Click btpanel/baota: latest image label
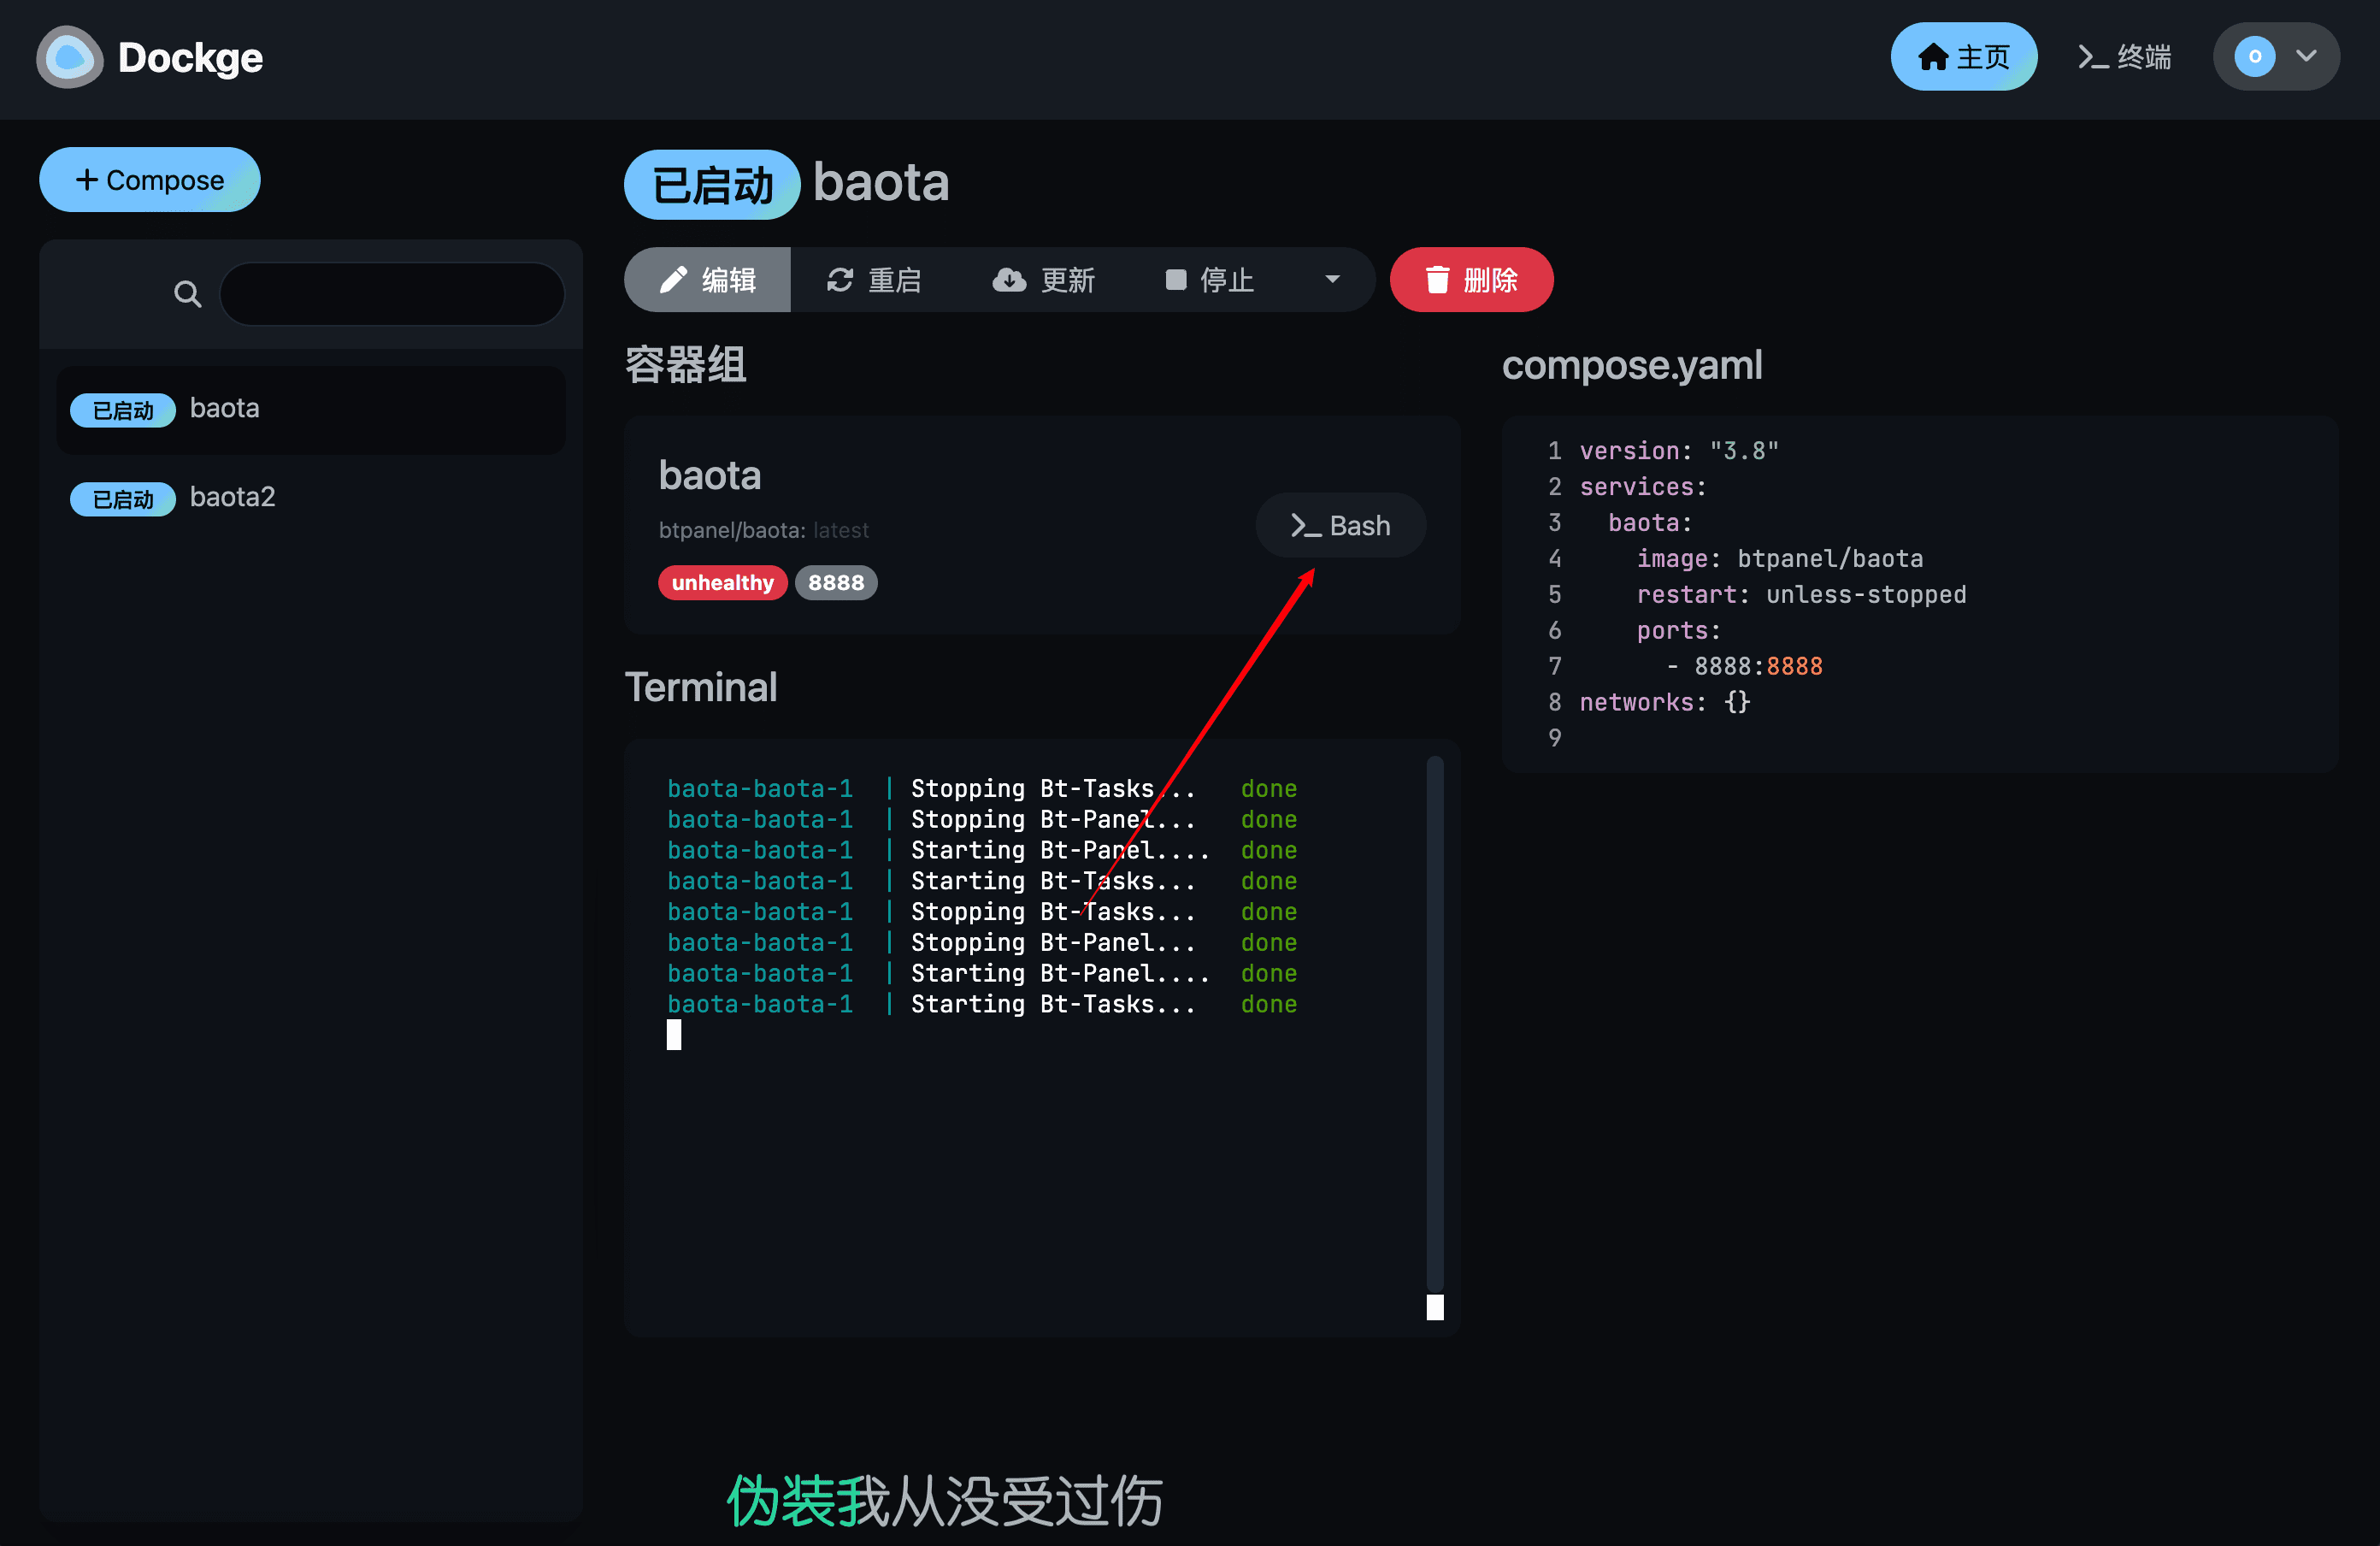 (x=763, y=531)
